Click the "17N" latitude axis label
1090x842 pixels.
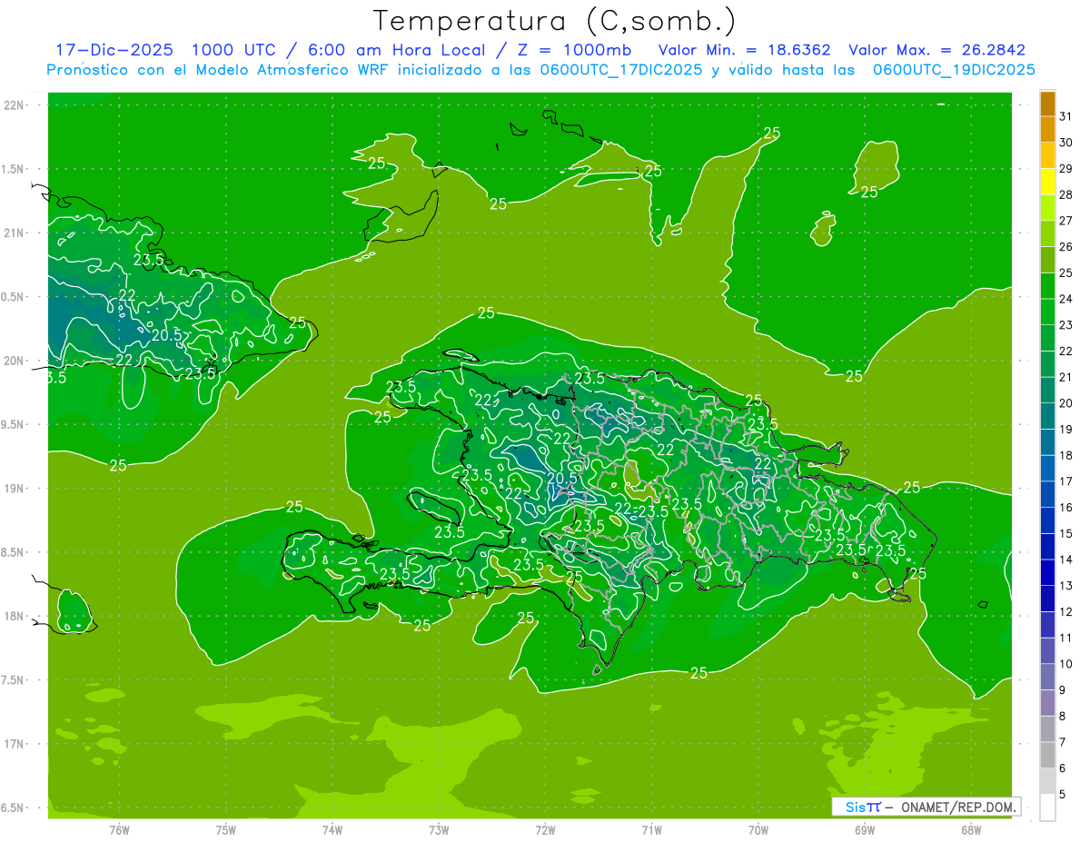coord(15,744)
